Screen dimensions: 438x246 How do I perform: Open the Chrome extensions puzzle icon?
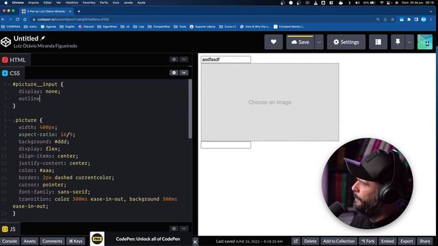[409, 19]
